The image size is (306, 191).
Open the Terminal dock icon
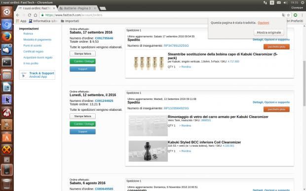[x=6, y=62]
